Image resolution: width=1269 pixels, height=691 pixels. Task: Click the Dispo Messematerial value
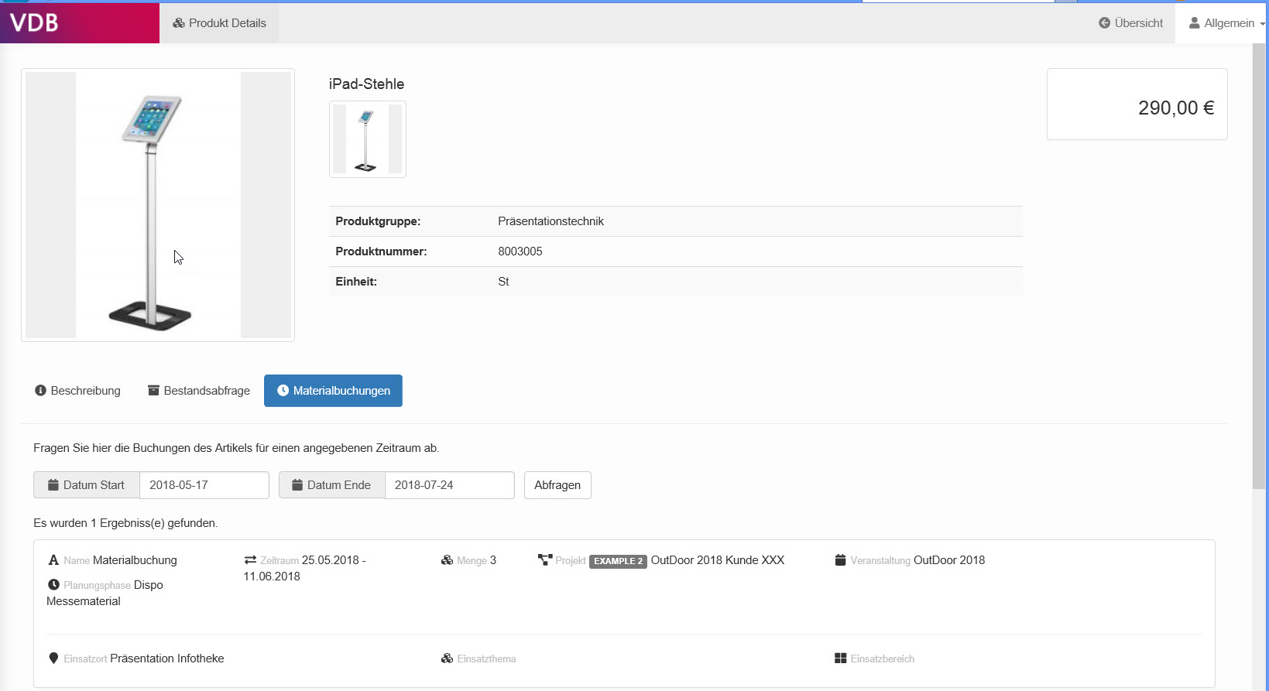point(105,593)
